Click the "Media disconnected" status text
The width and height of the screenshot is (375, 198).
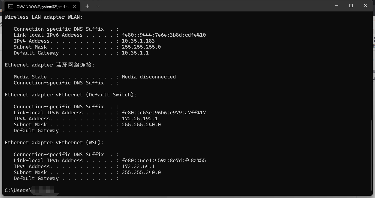[x=149, y=77]
